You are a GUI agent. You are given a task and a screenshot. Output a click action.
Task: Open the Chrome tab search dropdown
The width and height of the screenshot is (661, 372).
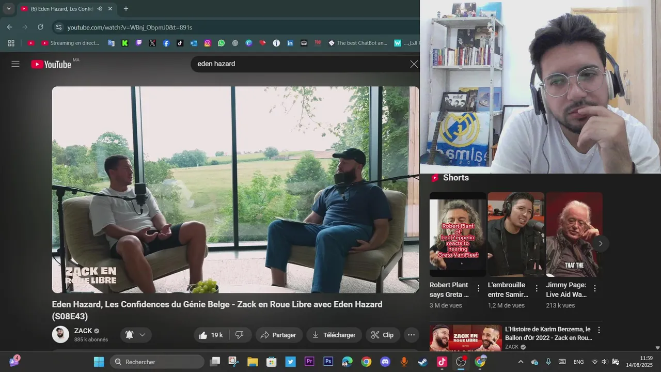pos(9,9)
